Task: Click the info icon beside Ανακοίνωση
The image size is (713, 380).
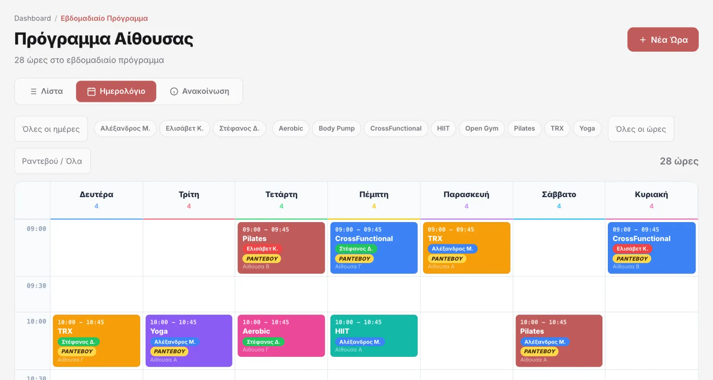Action: point(174,91)
